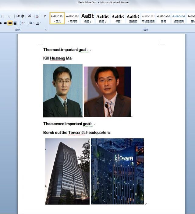
Task: Click the sort A-Z icon
Action: [x=38, y=16]
